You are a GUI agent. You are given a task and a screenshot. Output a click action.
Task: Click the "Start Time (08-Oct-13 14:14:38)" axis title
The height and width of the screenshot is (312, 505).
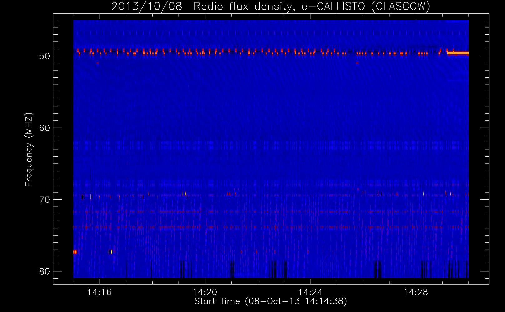coord(271,301)
